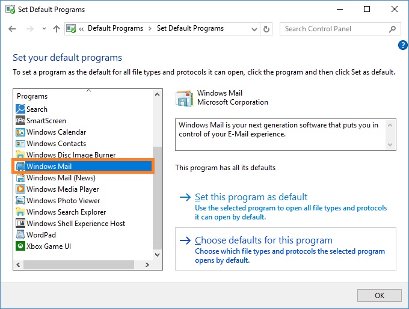The height and width of the screenshot is (309, 409).
Task: Select WordPad text entry
Action: 41,235
